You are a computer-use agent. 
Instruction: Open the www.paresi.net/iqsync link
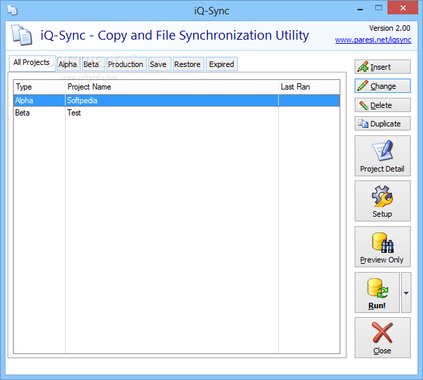[373, 40]
